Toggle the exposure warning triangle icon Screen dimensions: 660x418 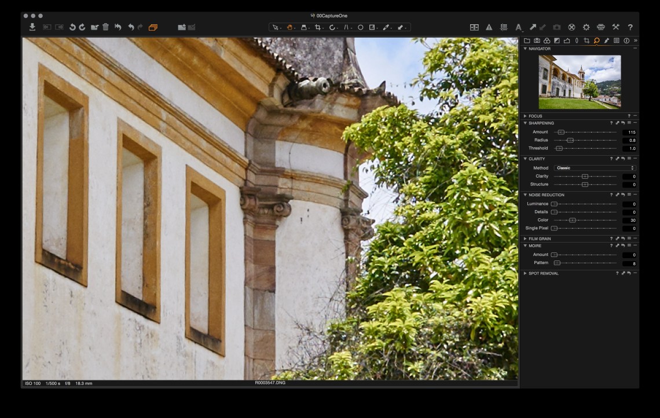489,27
